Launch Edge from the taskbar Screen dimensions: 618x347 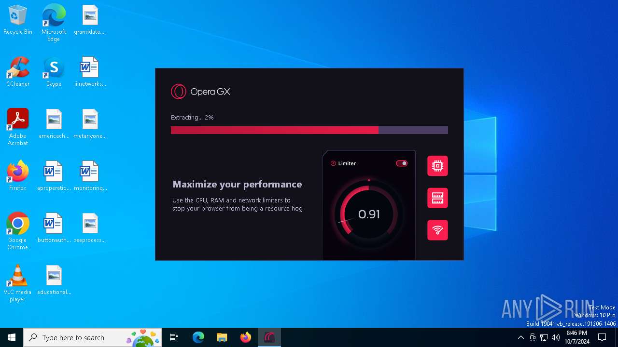click(x=198, y=337)
